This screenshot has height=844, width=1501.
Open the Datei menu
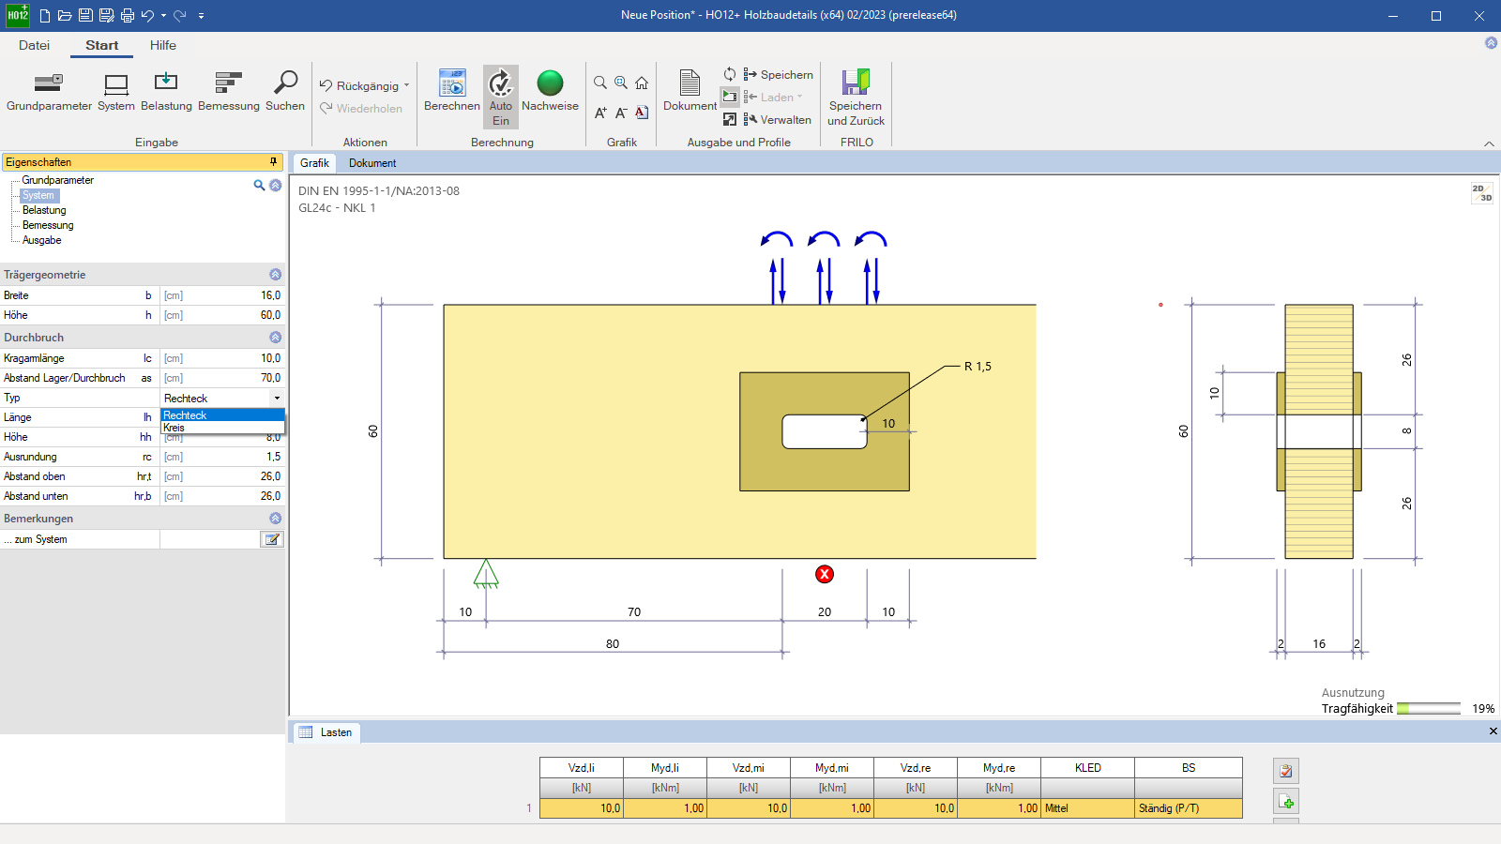(34, 45)
